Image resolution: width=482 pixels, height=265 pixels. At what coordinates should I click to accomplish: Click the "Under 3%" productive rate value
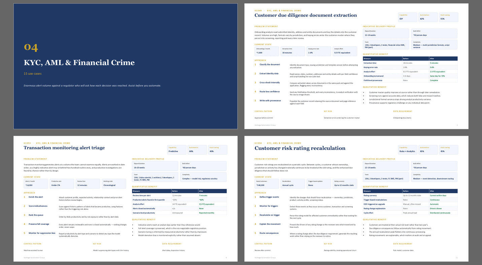(56, 185)
